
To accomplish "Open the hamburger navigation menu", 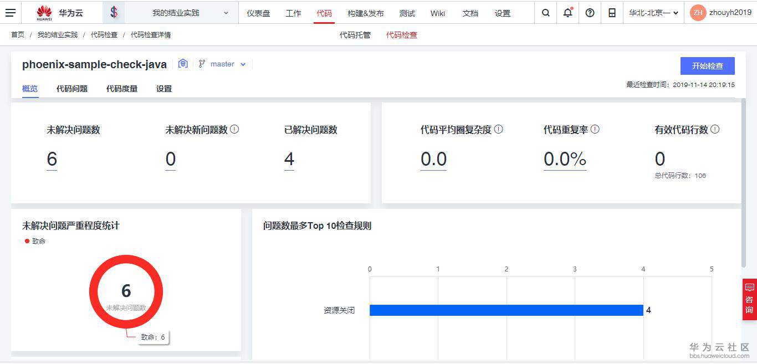I will pyautogui.click(x=11, y=13).
